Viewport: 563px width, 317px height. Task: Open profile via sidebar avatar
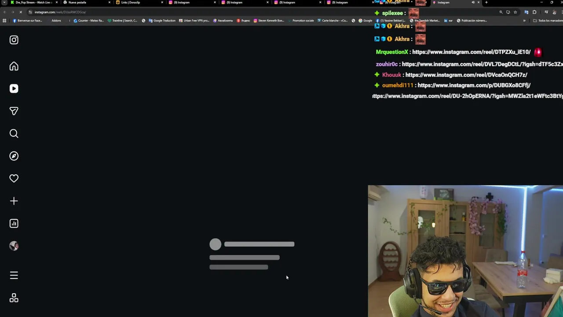[x=14, y=246]
